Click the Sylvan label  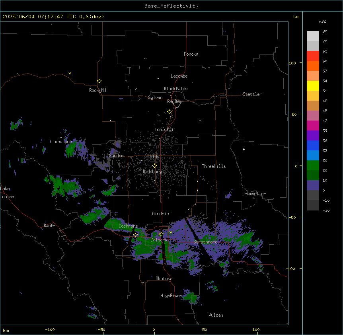click(x=155, y=97)
